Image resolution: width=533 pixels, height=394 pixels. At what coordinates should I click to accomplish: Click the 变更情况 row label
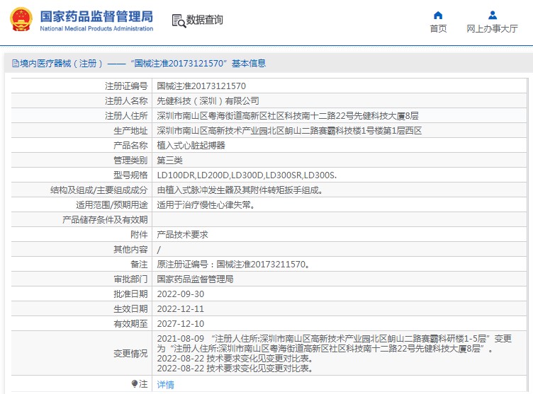click(x=130, y=354)
